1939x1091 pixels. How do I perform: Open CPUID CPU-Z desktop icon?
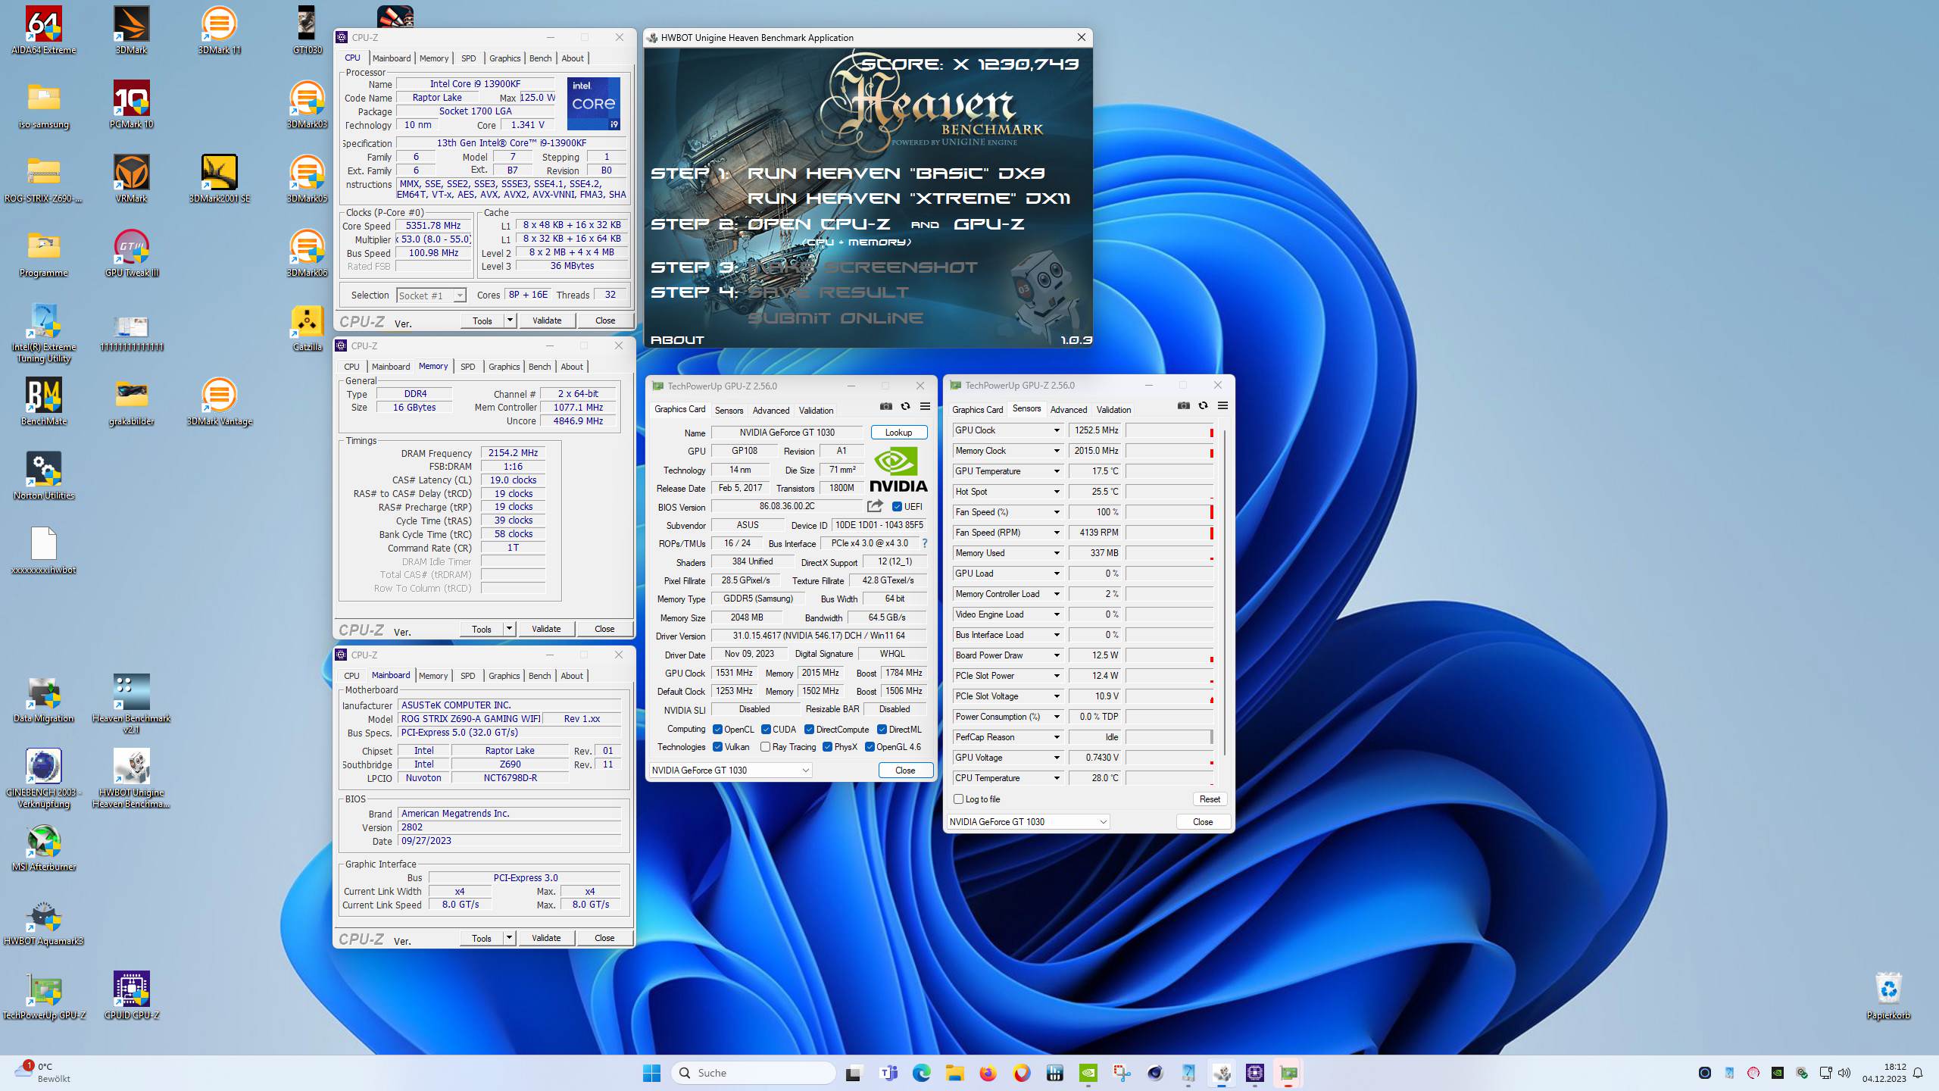click(x=131, y=996)
